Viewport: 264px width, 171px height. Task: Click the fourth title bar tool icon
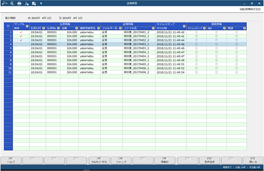(27, 3)
